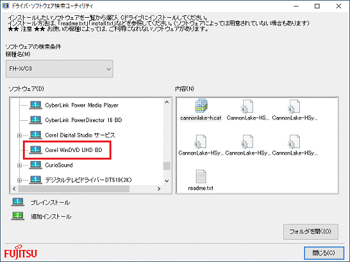
Task: Select CyberLink Power Media Player icon
Action: [x=36, y=105]
